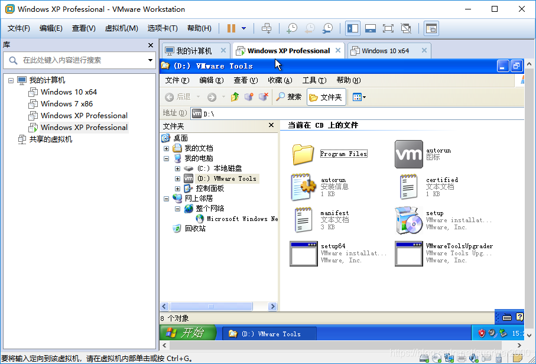536x364 pixels.
Task: Select 回收站 in folder tree
Action: (x=195, y=229)
